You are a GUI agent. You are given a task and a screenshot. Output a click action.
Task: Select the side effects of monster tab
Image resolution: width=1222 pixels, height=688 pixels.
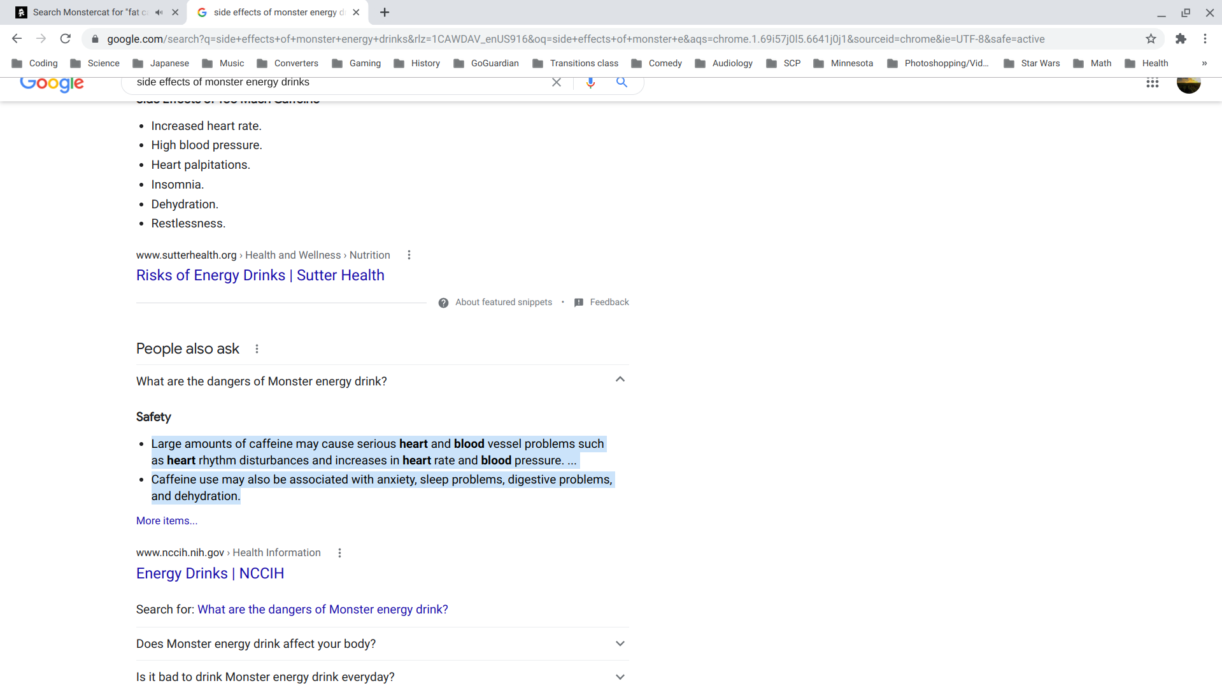pyautogui.click(x=278, y=12)
